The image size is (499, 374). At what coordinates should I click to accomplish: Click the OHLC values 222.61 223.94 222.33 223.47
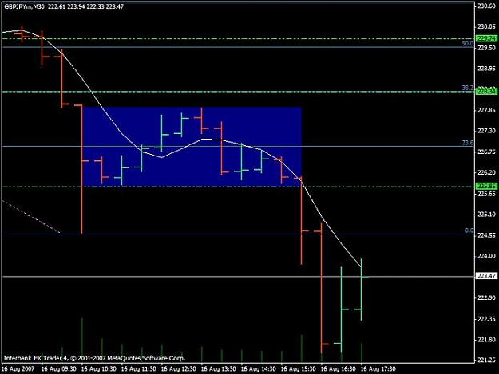[x=86, y=6]
